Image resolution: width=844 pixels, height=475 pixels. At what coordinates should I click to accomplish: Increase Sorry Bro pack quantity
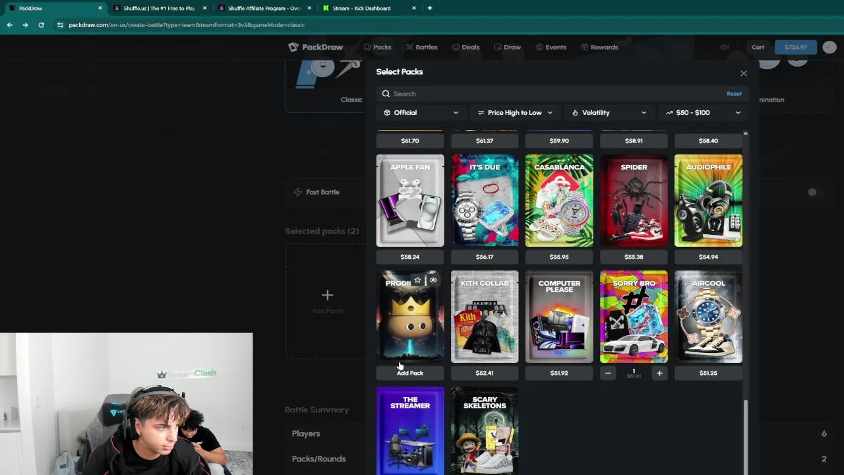coord(659,373)
